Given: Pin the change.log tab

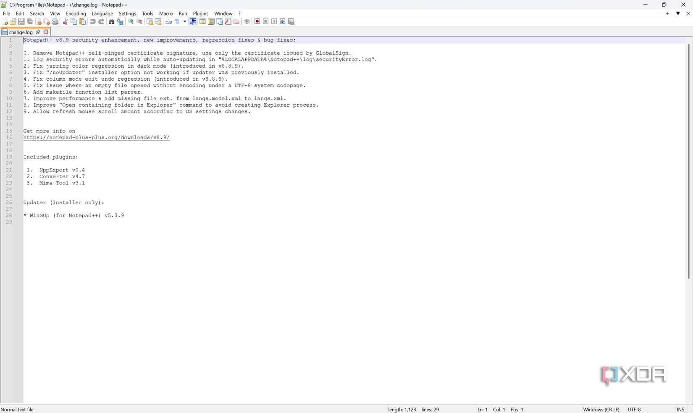Looking at the screenshot, I should click(x=38, y=32).
